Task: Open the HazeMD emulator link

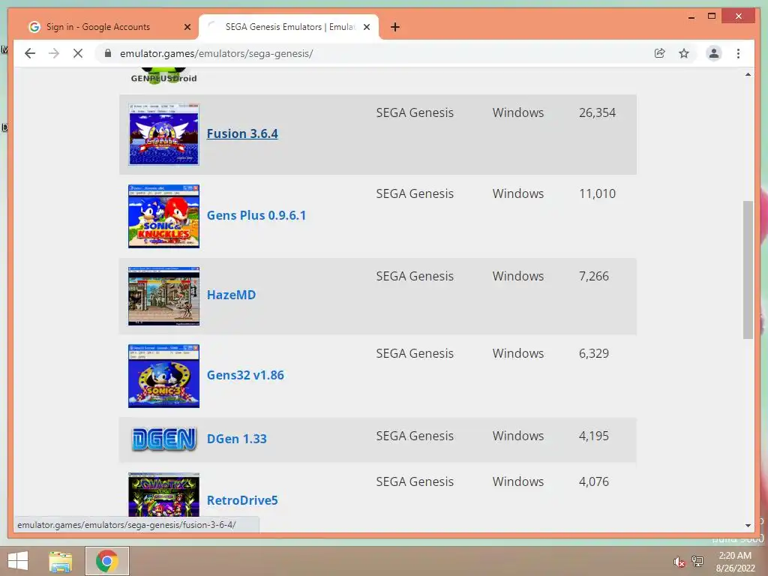Action: coord(231,295)
